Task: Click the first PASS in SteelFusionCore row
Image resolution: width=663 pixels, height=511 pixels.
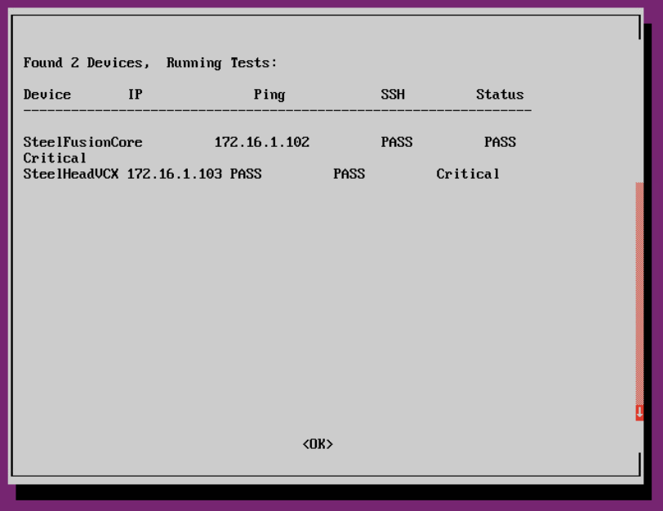Action: [x=397, y=142]
